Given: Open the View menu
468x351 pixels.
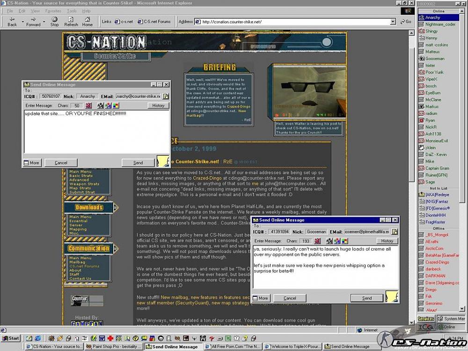Looking at the screenshot, I should pyautogui.click(x=35, y=11).
